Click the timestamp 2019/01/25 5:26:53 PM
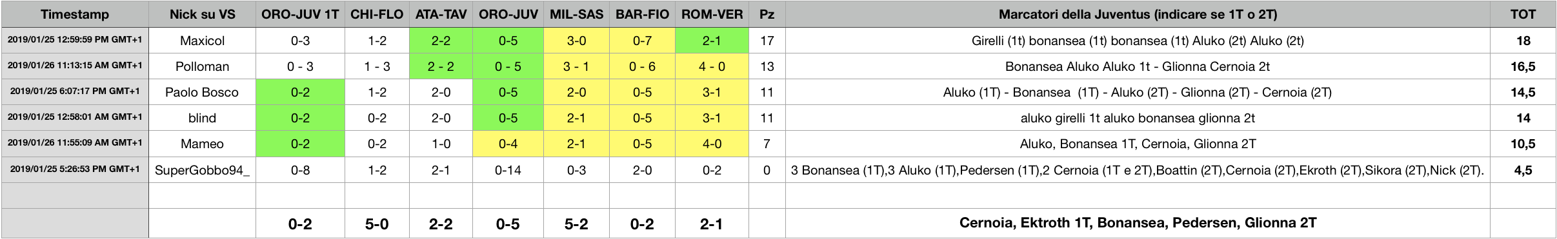 pyautogui.click(x=75, y=169)
